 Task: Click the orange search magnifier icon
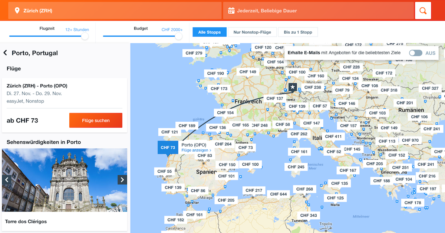[x=423, y=11]
